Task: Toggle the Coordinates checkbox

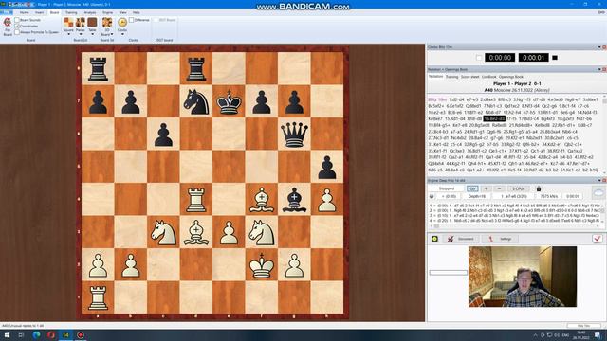Action: pos(17,26)
